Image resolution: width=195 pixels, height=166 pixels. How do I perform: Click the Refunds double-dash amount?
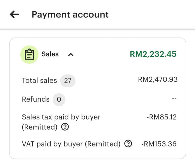[174, 99]
